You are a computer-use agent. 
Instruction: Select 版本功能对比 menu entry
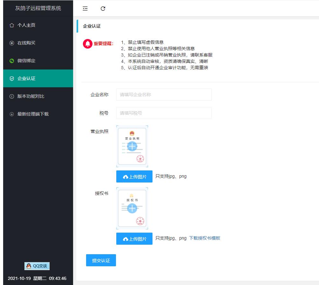pos(31,96)
